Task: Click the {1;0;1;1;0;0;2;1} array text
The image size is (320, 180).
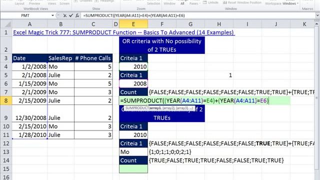Action: click(170, 152)
